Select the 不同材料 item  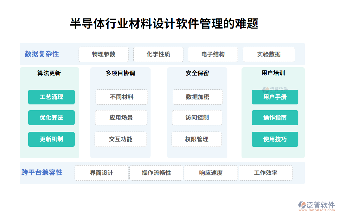[122, 97]
